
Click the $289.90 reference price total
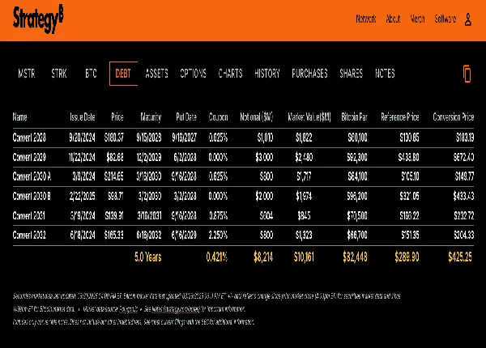point(407,257)
